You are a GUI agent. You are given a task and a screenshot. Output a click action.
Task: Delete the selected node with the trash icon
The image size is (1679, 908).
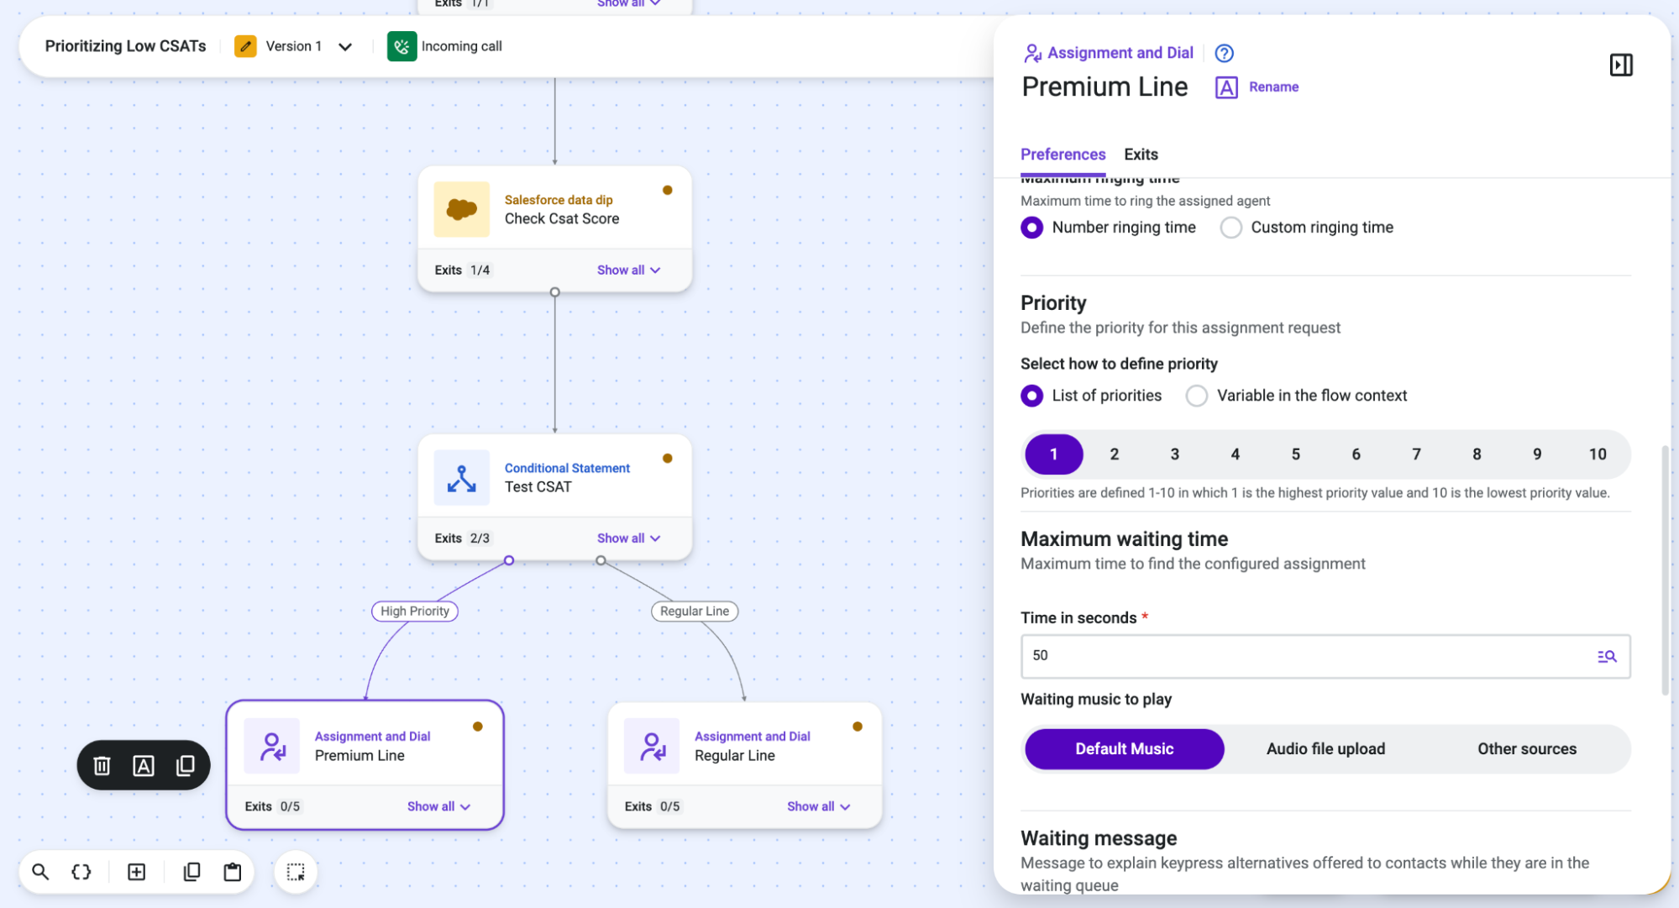[102, 765]
